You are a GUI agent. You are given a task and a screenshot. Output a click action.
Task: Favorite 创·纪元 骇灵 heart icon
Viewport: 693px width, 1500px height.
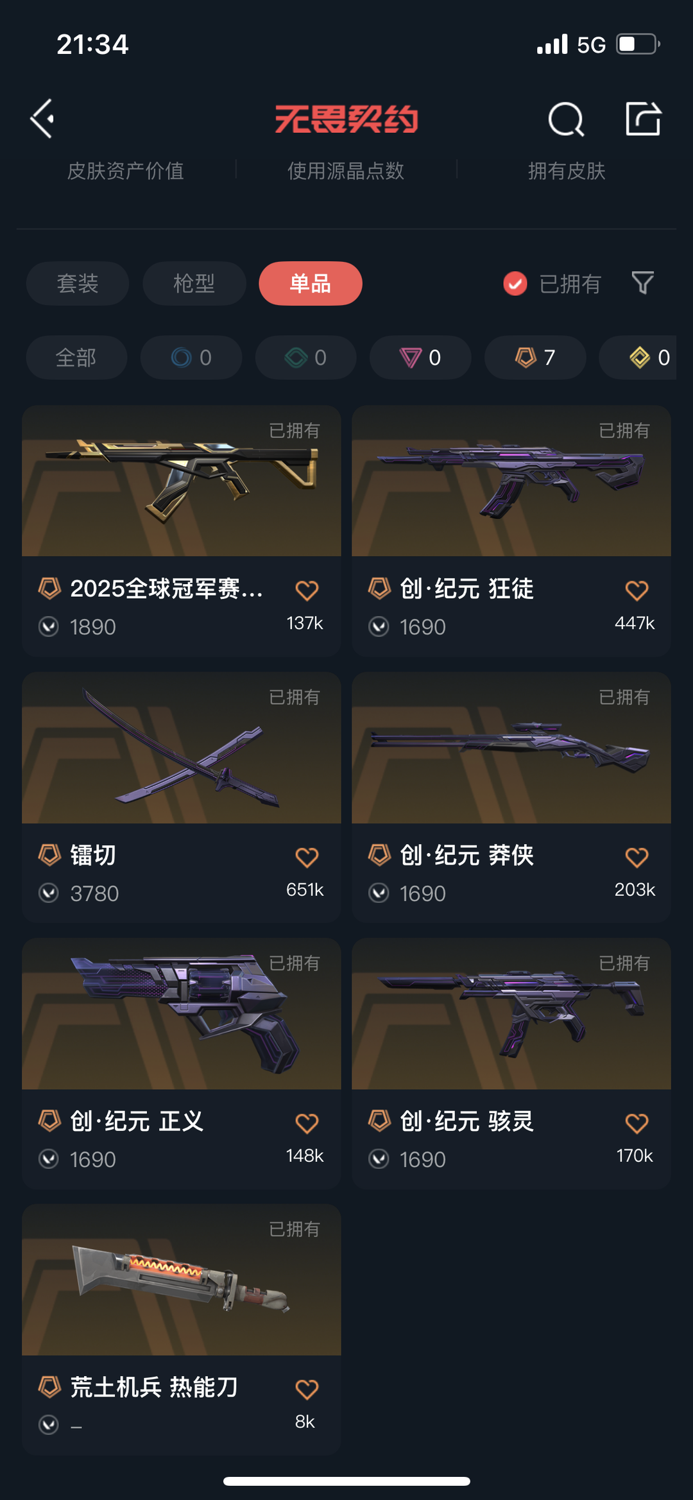[x=637, y=1123]
